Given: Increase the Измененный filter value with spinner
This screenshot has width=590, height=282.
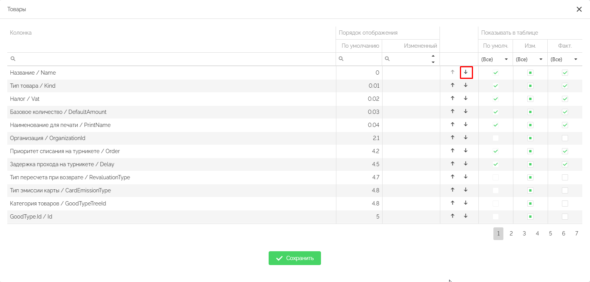Looking at the screenshot, I should click(433, 57).
